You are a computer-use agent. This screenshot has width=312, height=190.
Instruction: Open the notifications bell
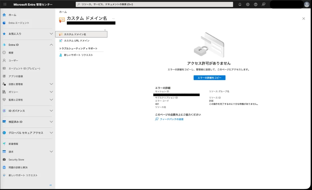point(240,4)
